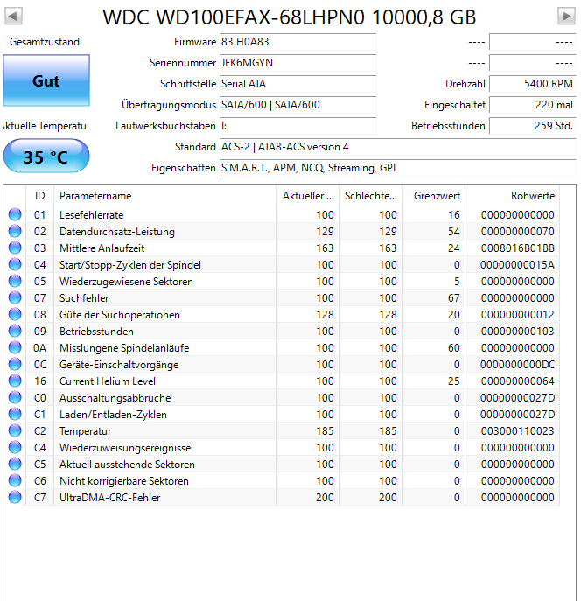This screenshot has height=601, width=581.
Task: Click threshold value 60 of Misslungene Spindelanläufe
Action: click(454, 348)
